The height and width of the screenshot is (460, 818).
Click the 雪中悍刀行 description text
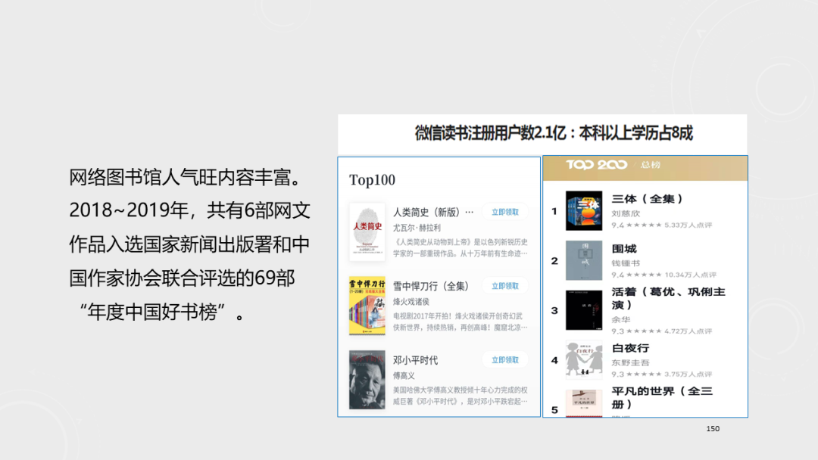461,322
